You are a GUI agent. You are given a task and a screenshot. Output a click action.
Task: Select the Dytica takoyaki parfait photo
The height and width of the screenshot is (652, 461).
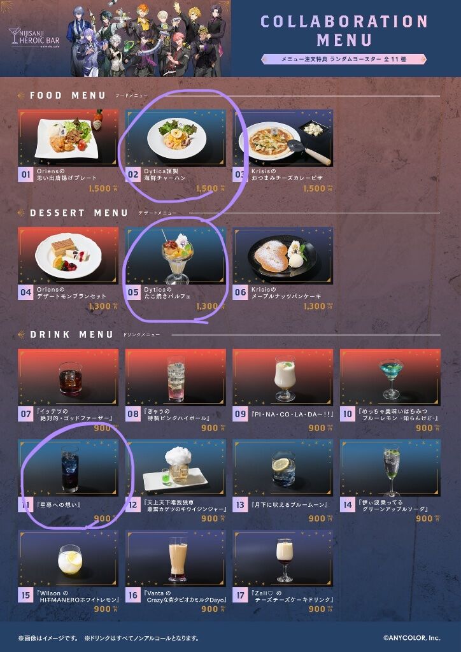(x=175, y=255)
